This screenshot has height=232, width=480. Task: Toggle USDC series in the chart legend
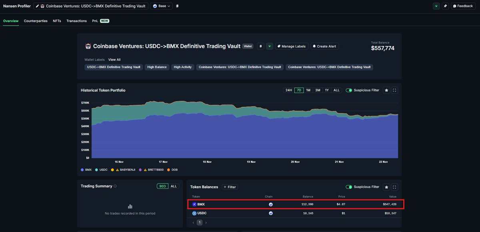click(x=101, y=170)
